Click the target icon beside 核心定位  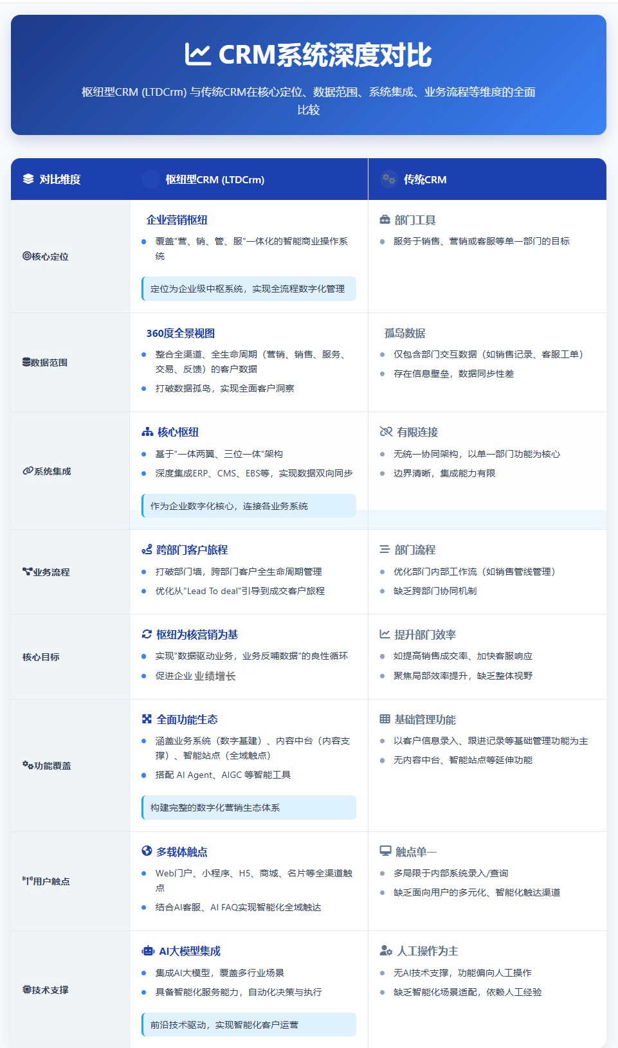coord(27,256)
